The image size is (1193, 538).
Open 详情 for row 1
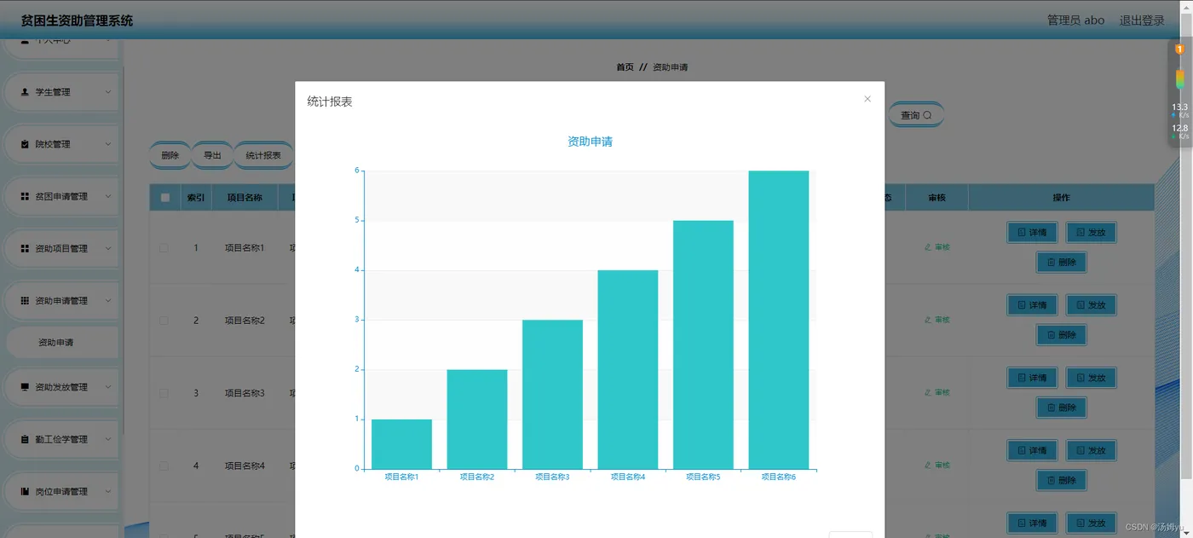[1032, 232]
